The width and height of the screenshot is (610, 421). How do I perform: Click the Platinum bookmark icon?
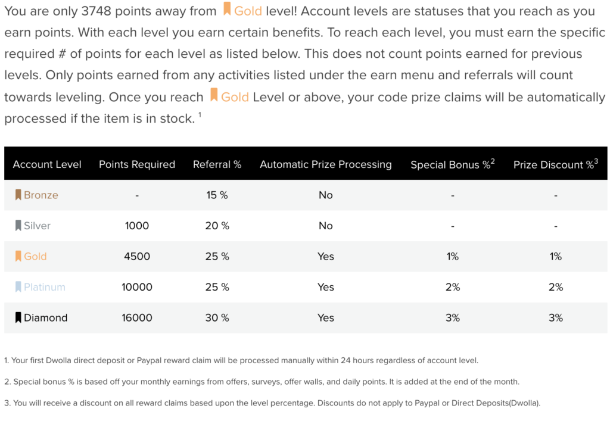(x=18, y=287)
